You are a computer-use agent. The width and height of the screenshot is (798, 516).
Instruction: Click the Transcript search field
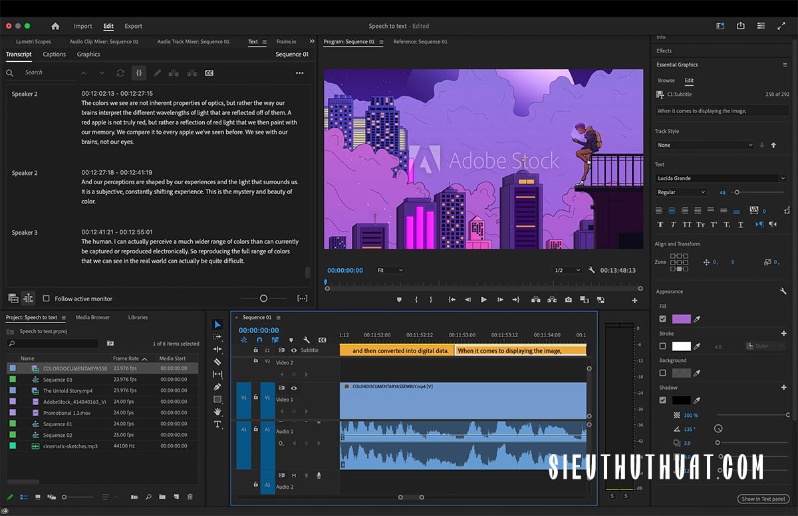pyautogui.click(x=50, y=72)
